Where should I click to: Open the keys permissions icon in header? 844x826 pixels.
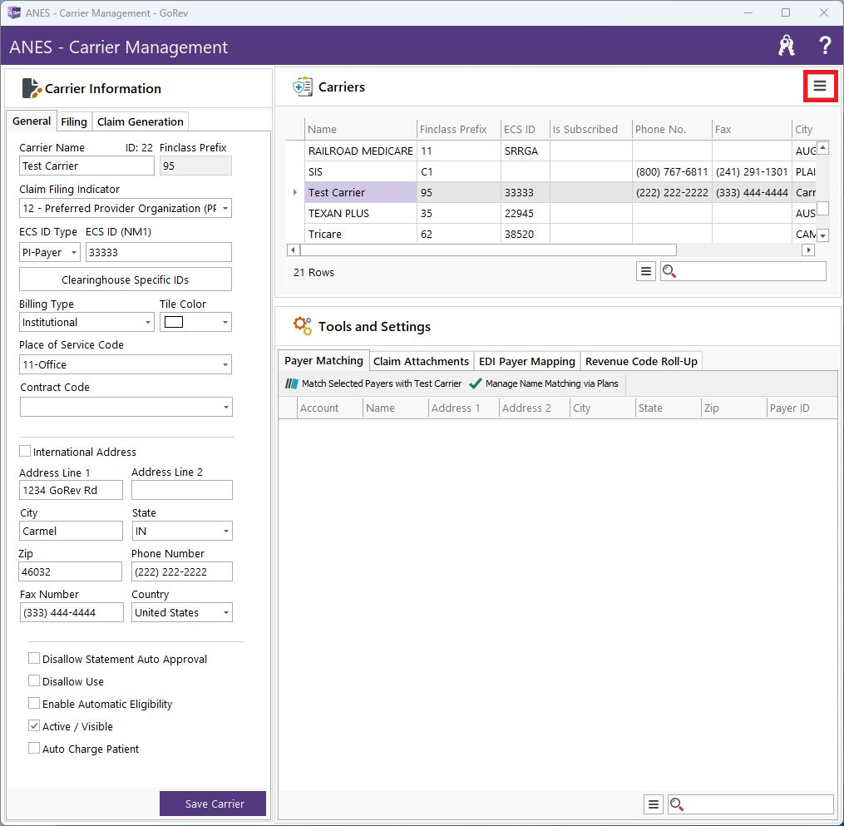787,46
